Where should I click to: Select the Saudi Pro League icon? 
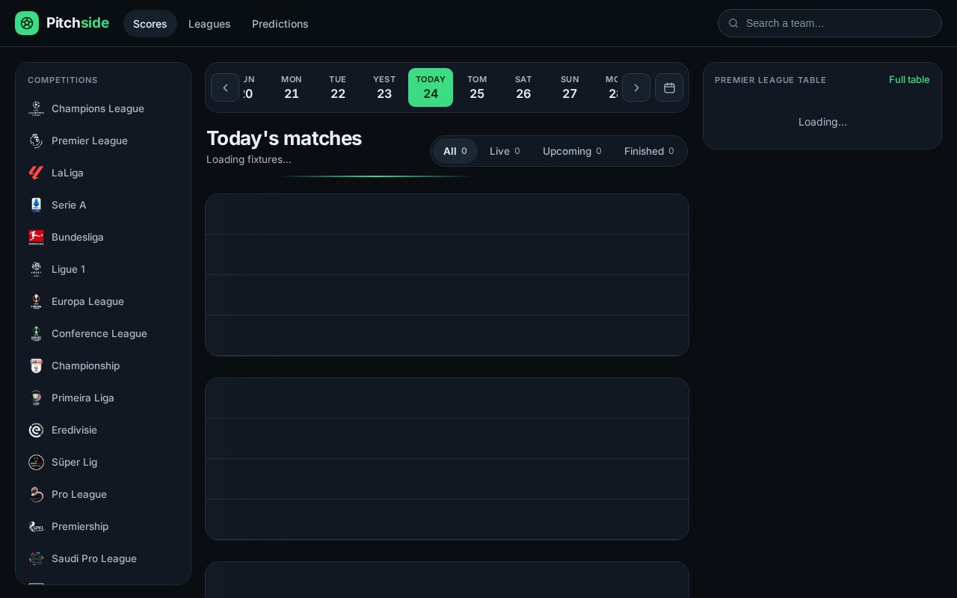tap(36, 558)
